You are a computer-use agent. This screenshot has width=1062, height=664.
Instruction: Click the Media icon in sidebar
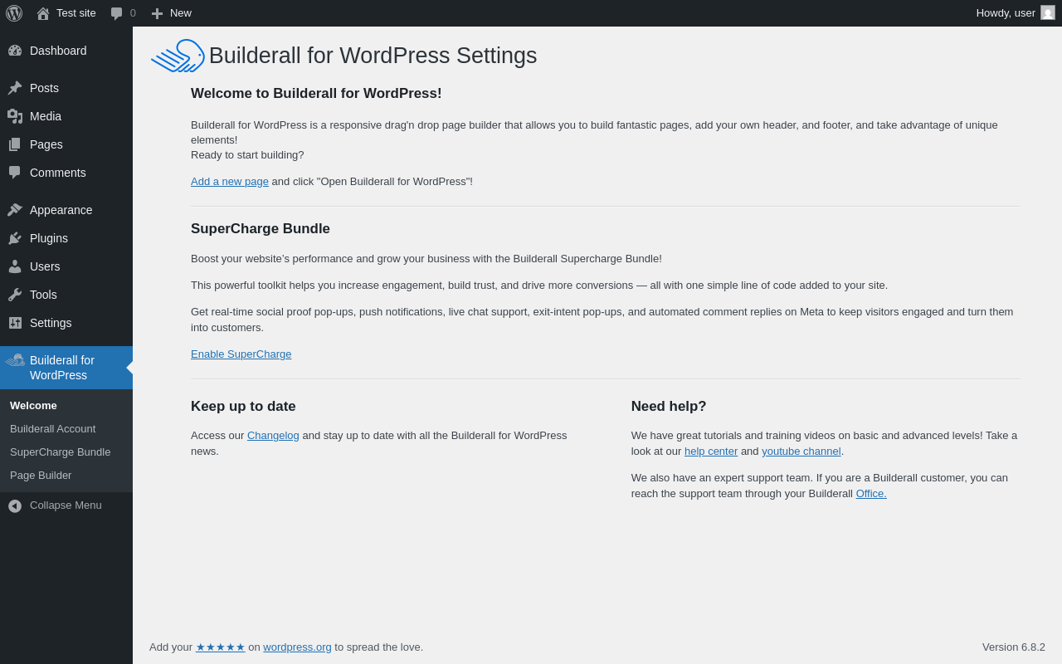pyautogui.click(x=15, y=116)
